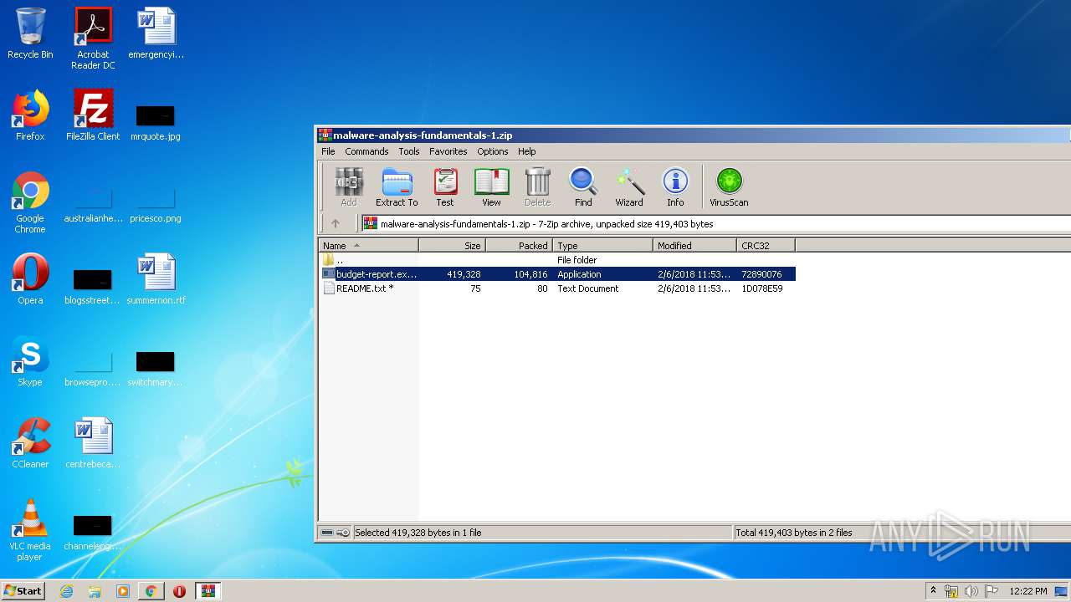The width and height of the screenshot is (1071, 602).
Task: Select the README.txt file row
Action: tap(557, 288)
